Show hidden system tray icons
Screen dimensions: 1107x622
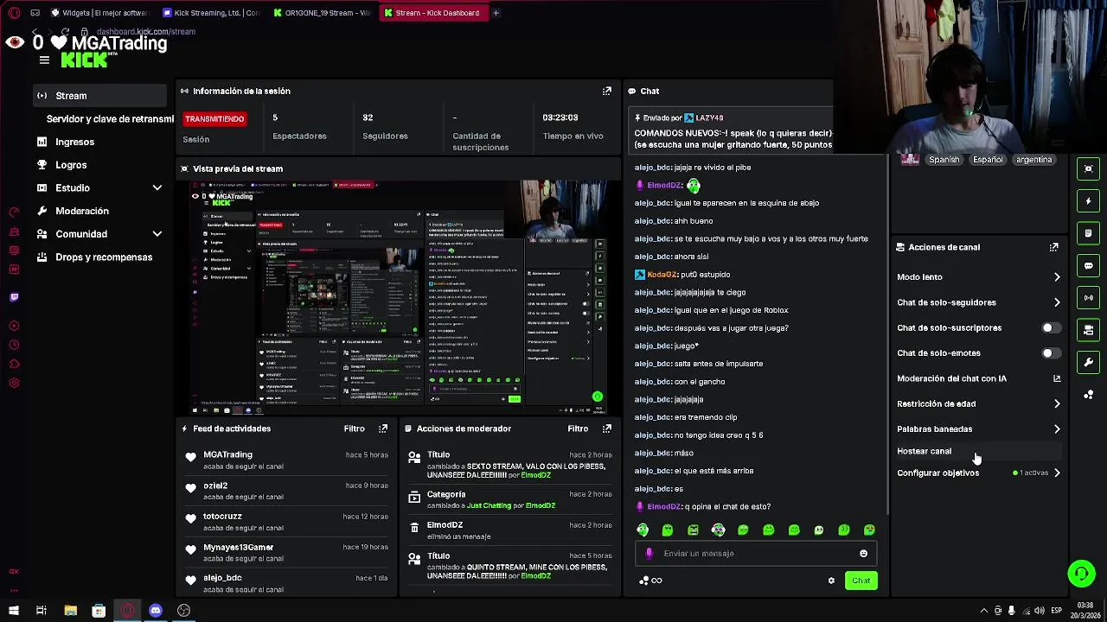pos(983,611)
